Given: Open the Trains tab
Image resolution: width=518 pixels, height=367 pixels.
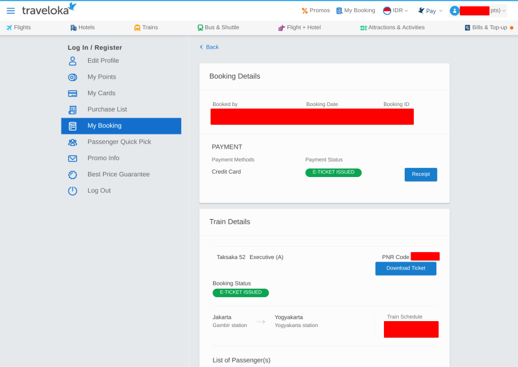Looking at the screenshot, I should (x=146, y=28).
